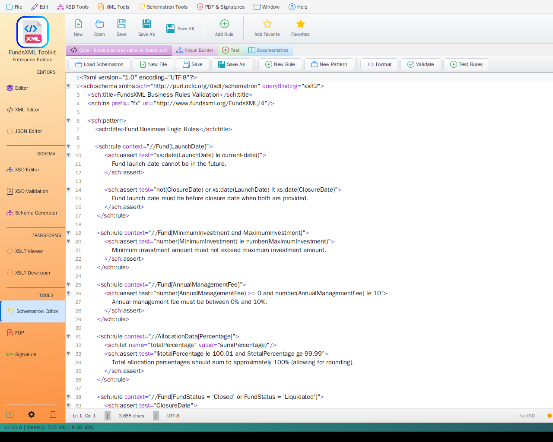Click the 'No XSD' status indicator

[527, 416]
